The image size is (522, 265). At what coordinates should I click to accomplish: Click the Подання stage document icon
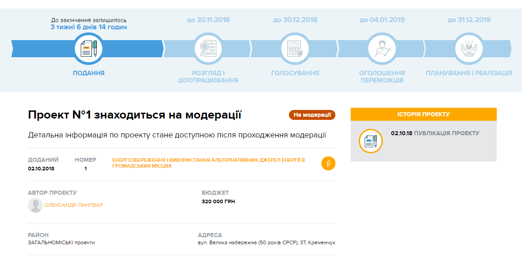[x=88, y=48]
